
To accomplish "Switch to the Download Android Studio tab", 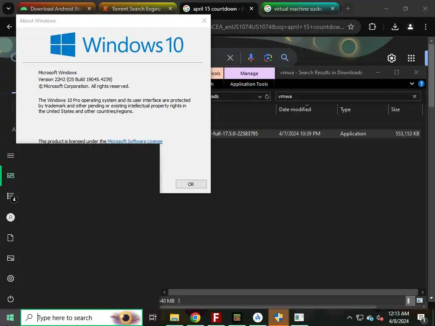I will pos(56,9).
